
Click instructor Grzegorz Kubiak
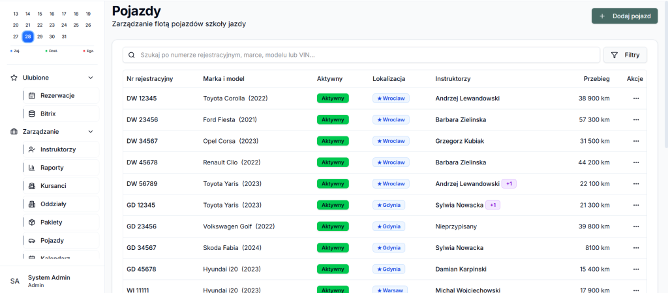tap(460, 141)
